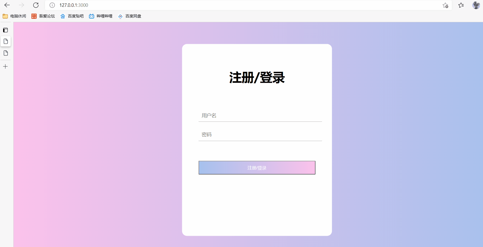Click the 密码 password input field

tap(260, 134)
